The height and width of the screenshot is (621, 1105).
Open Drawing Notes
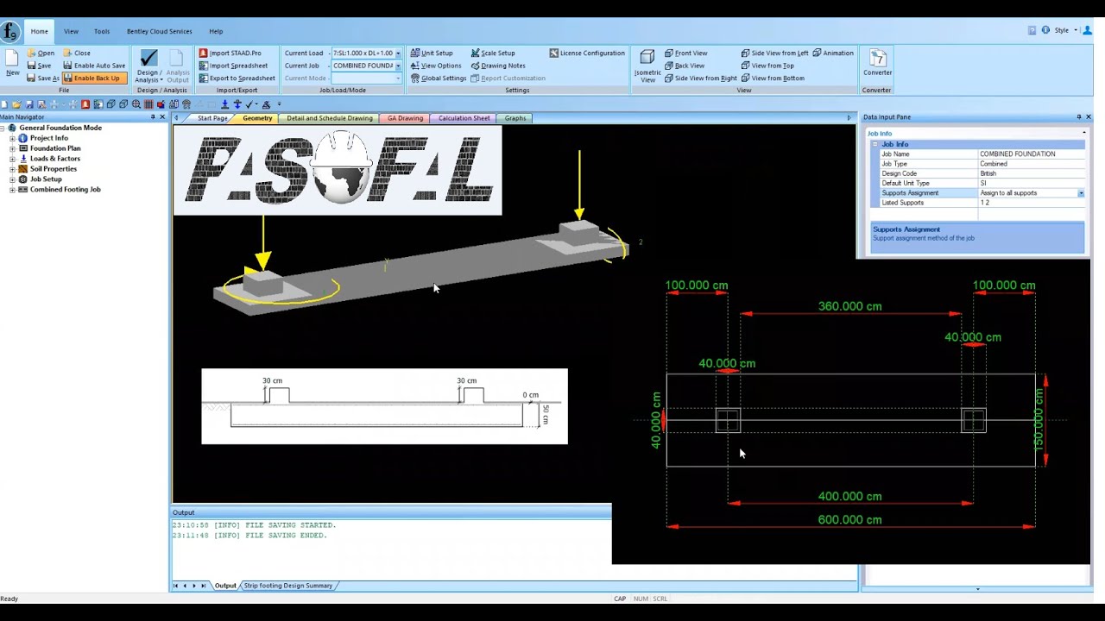click(498, 66)
